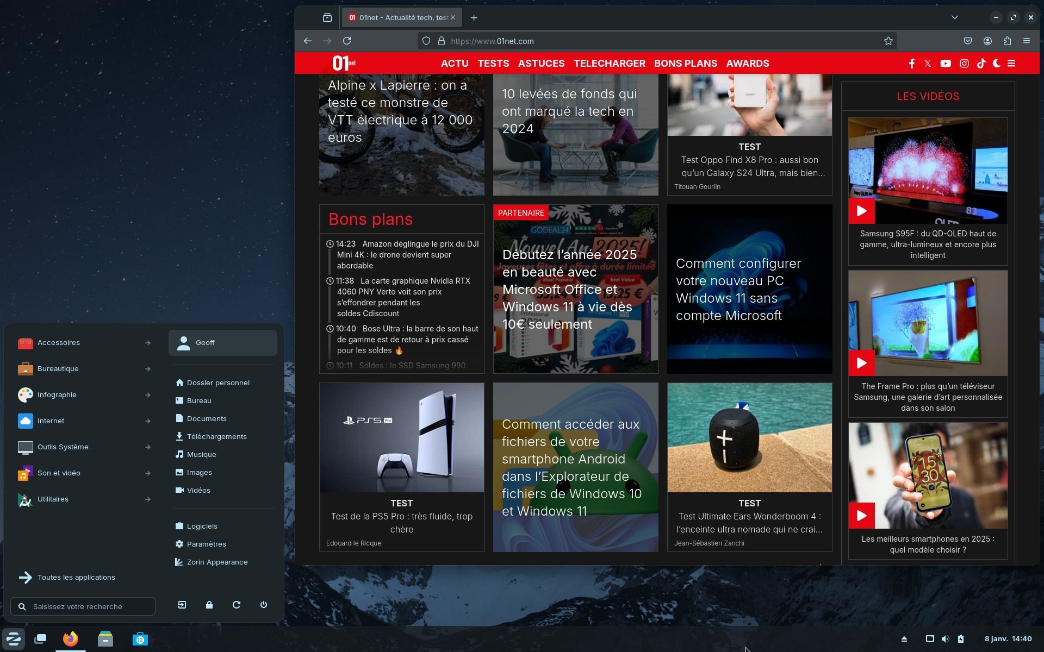Expand the Internet category

pos(84,421)
